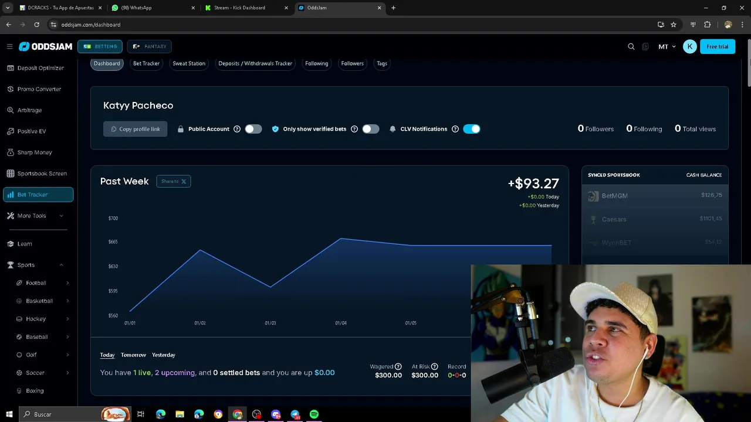This screenshot has width=751, height=422.
Task: Click the verified shield icon
Action: pos(275,129)
